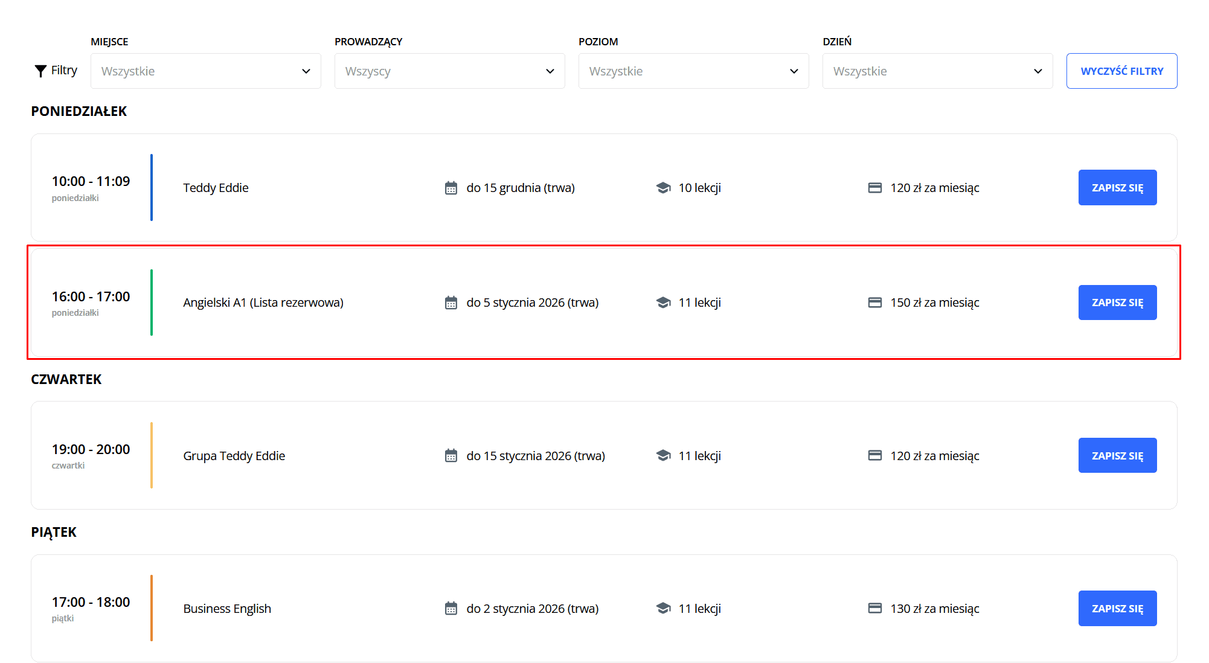
Task: Click calendar icon in Grupa Teddy Eddie row
Action: click(x=451, y=456)
